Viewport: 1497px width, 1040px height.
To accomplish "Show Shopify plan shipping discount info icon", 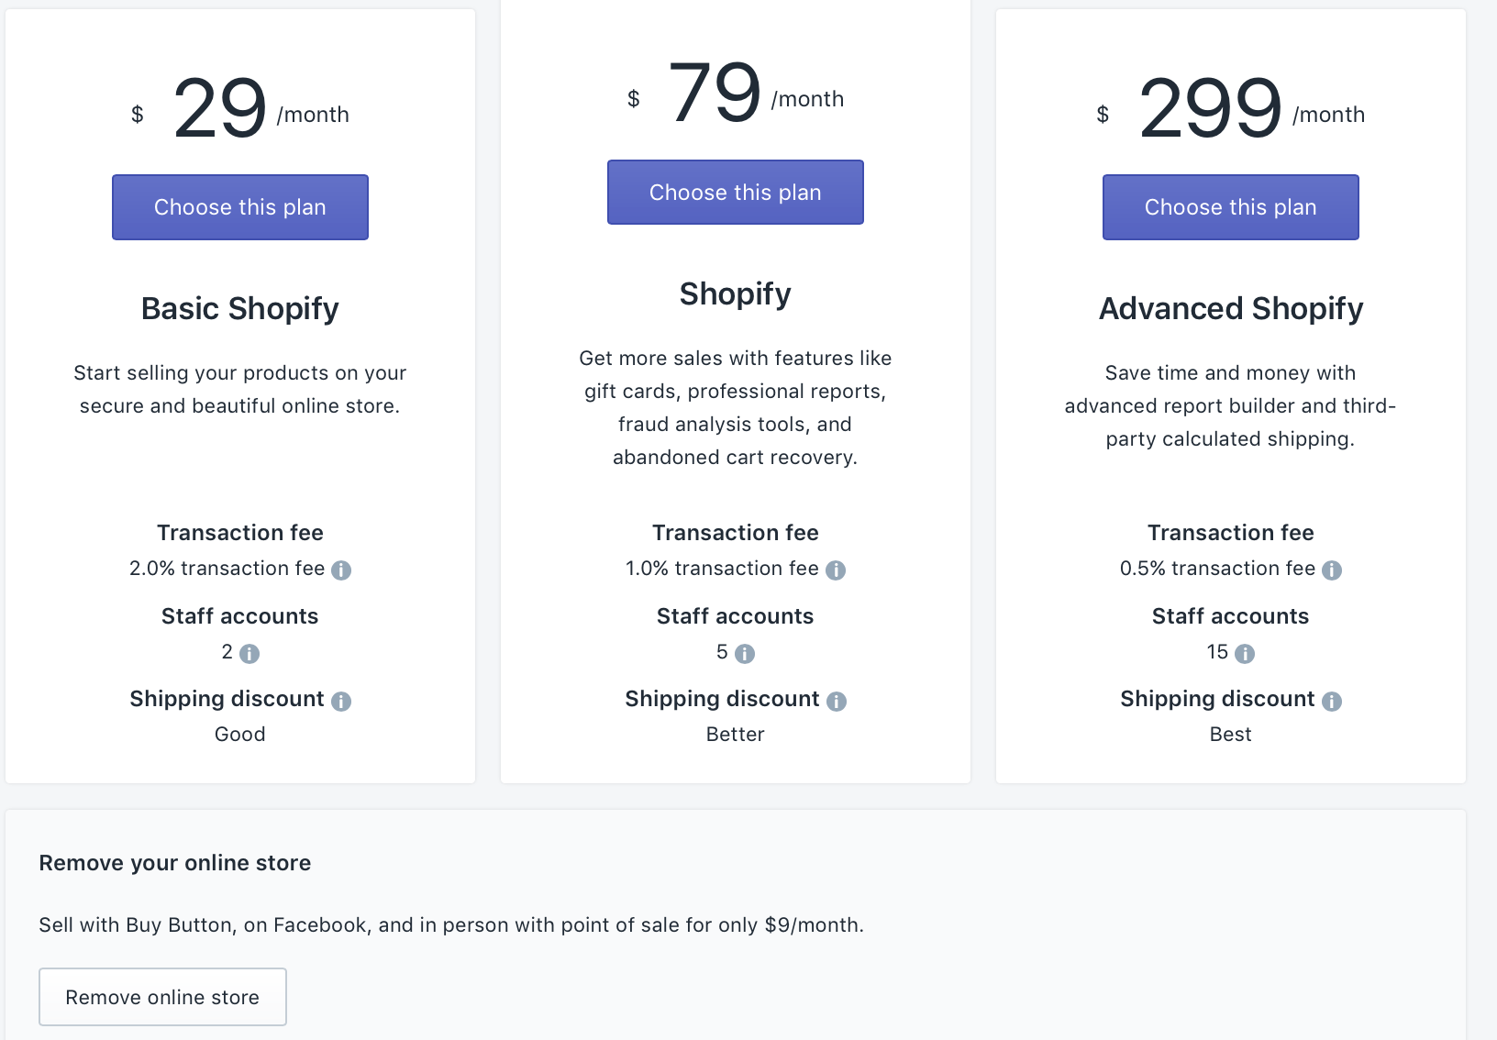I will click(x=837, y=702).
